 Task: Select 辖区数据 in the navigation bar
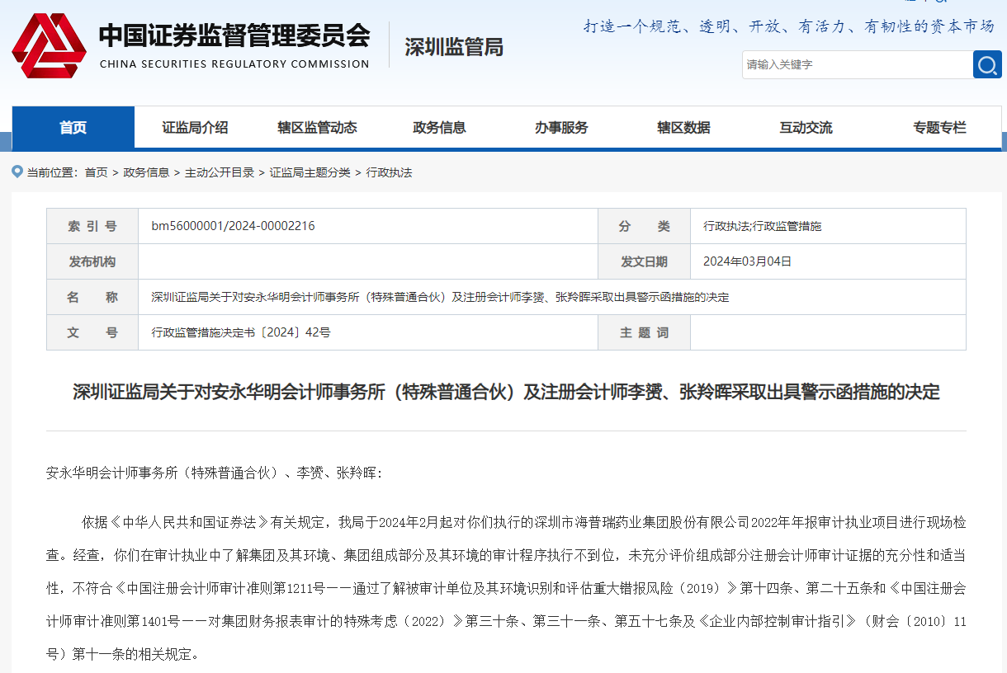point(683,127)
